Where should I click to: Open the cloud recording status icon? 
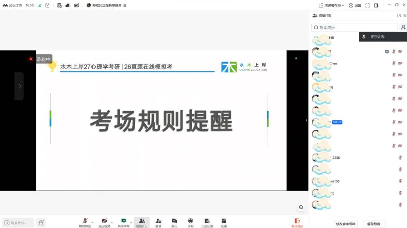(x=68, y=5)
